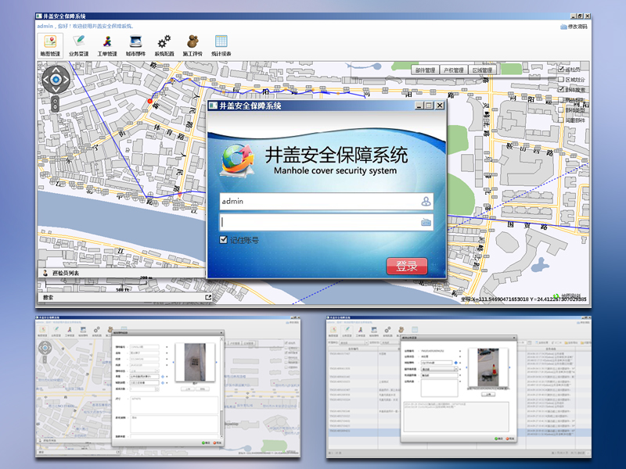The image size is (626, 469).
Task: Enable the 问题部件 checkbox
Action: 561,120
